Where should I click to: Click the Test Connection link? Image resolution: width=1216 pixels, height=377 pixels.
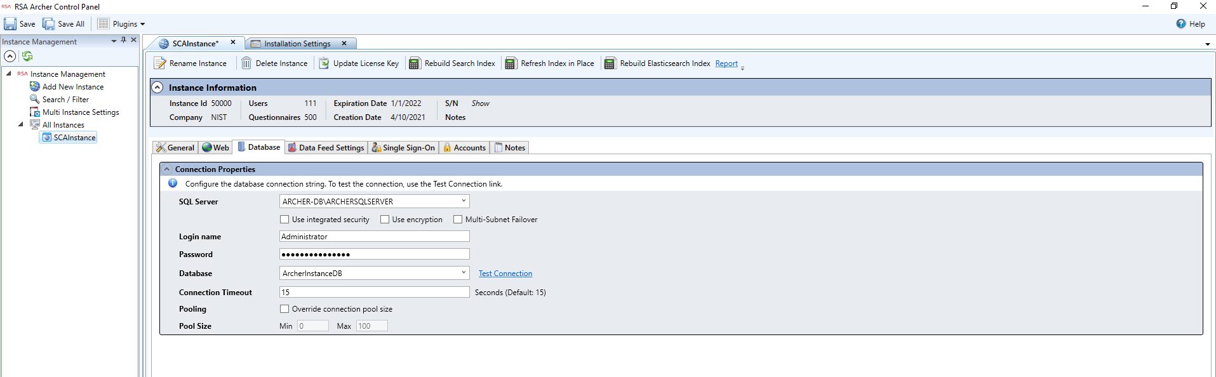pyautogui.click(x=505, y=274)
